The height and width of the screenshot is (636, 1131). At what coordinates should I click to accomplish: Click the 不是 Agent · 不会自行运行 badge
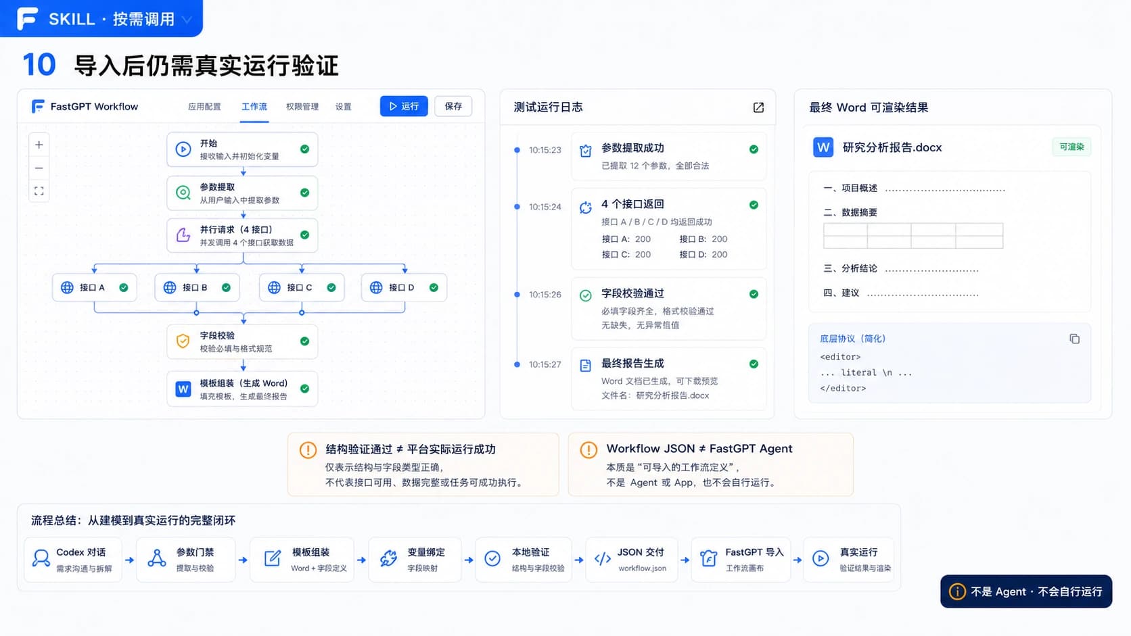(x=1026, y=591)
